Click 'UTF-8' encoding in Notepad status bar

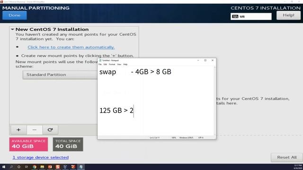(x=201, y=137)
